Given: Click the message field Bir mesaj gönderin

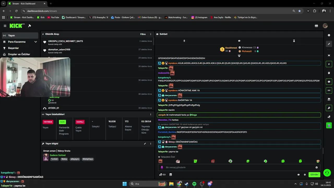Looking at the screenshot, I should tap(239, 167).
